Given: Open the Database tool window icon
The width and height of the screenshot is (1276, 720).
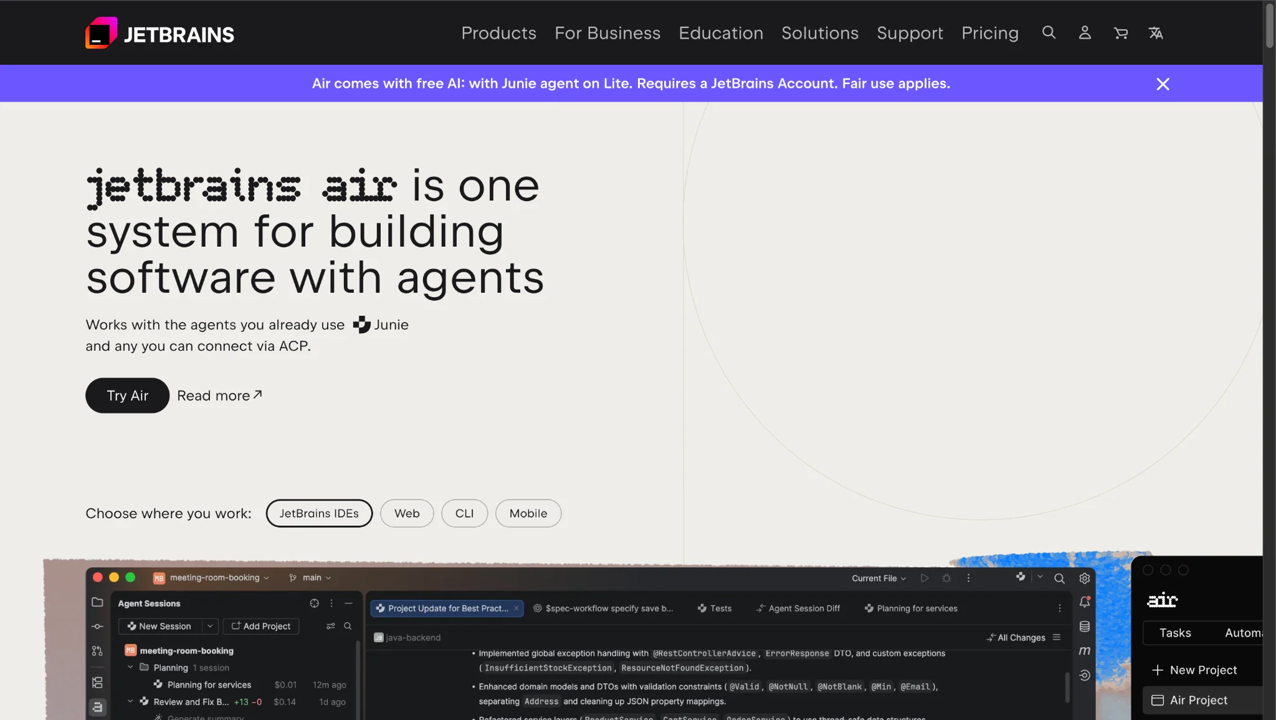Looking at the screenshot, I should click(x=1085, y=627).
